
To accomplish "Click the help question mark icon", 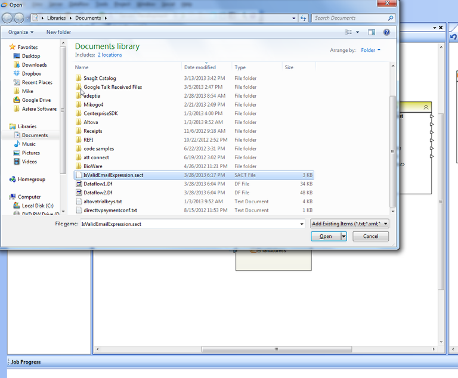I will click(386, 32).
